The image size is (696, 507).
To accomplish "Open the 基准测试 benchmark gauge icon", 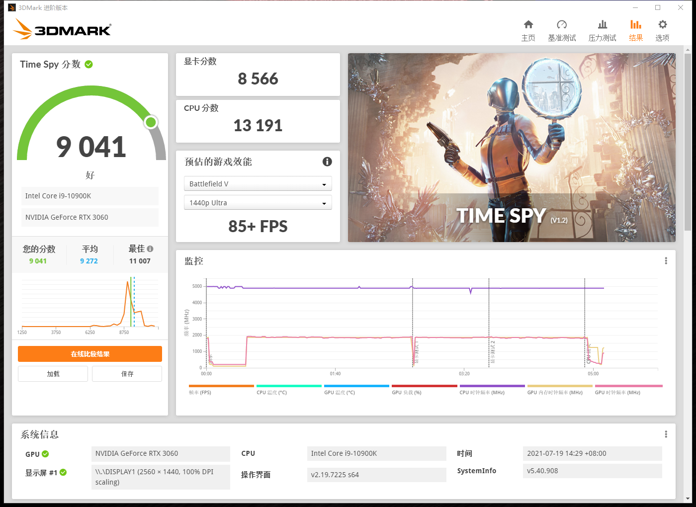I will click(562, 24).
